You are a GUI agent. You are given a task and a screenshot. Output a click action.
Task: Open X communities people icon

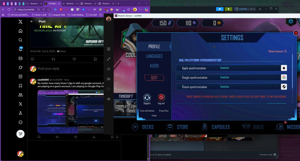(20, 95)
